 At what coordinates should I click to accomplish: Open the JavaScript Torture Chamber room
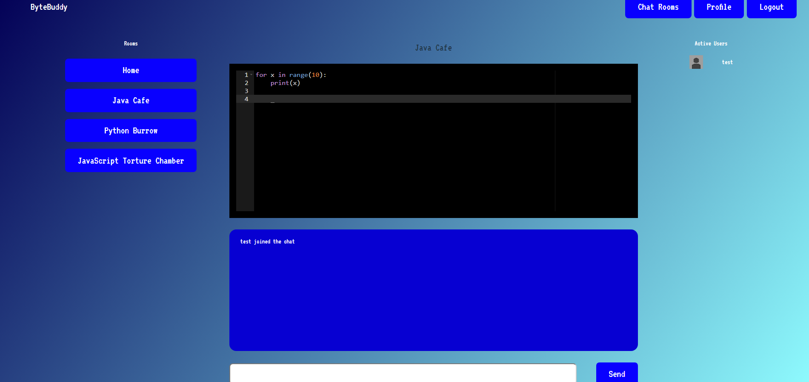click(131, 161)
